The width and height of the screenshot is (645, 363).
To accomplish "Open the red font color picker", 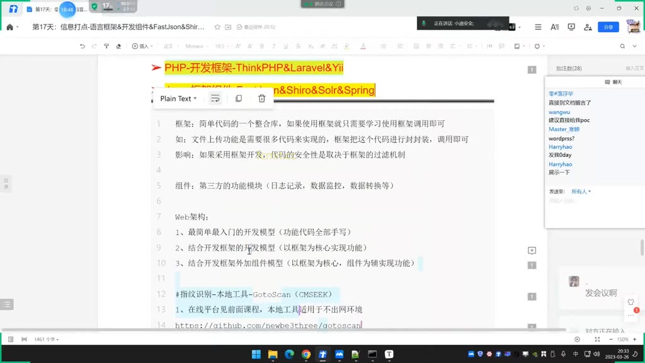I will click(363, 46).
